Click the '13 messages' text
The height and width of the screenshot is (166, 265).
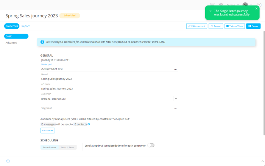[x=48, y=124]
